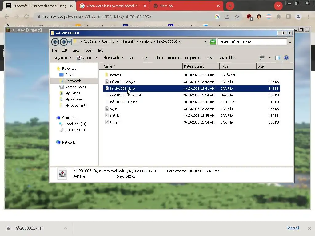Go back with Explorer back arrow
The image size is (315, 236).
click(x=55, y=42)
